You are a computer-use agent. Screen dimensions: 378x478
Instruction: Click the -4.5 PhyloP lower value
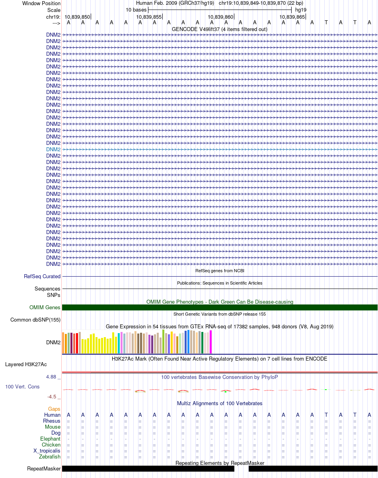(53, 396)
